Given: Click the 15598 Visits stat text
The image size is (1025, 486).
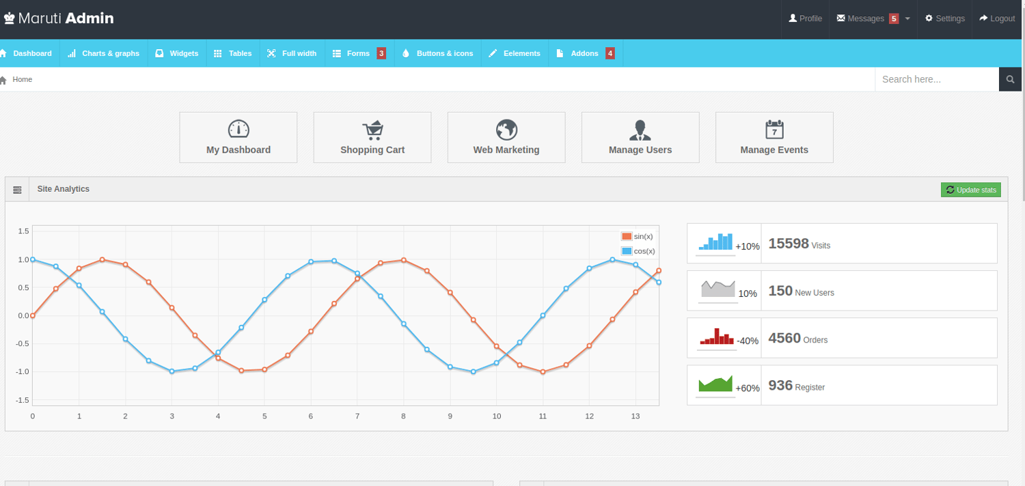Looking at the screenshot, I should point(799,244).
